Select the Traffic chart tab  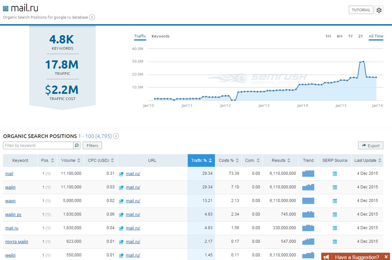point(140,36)
